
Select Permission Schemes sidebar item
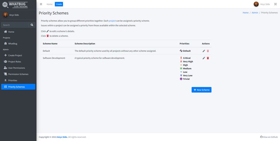pos(18,74)
